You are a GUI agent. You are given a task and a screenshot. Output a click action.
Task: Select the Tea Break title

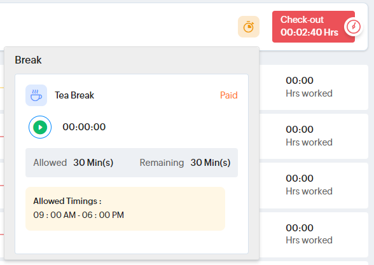tap(74, 95)
